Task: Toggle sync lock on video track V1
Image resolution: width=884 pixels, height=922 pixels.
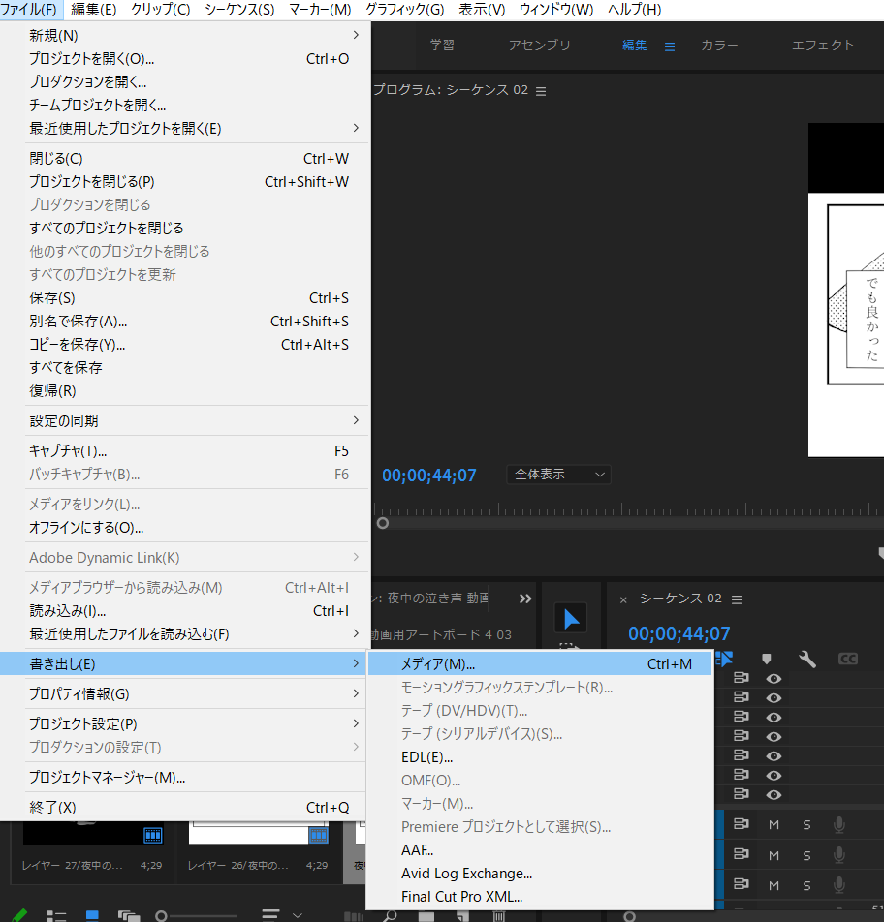Action: pyautogui.click(x=743, y=794)
